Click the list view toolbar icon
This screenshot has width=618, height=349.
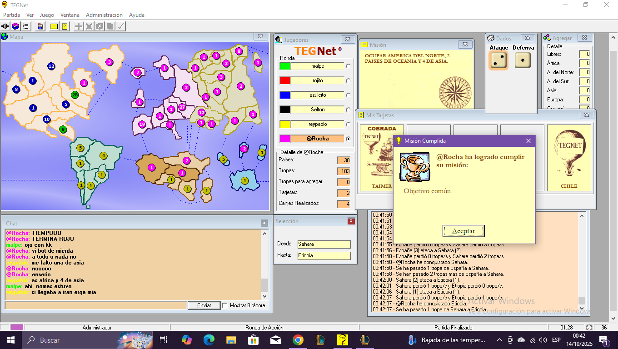(25, 26)
